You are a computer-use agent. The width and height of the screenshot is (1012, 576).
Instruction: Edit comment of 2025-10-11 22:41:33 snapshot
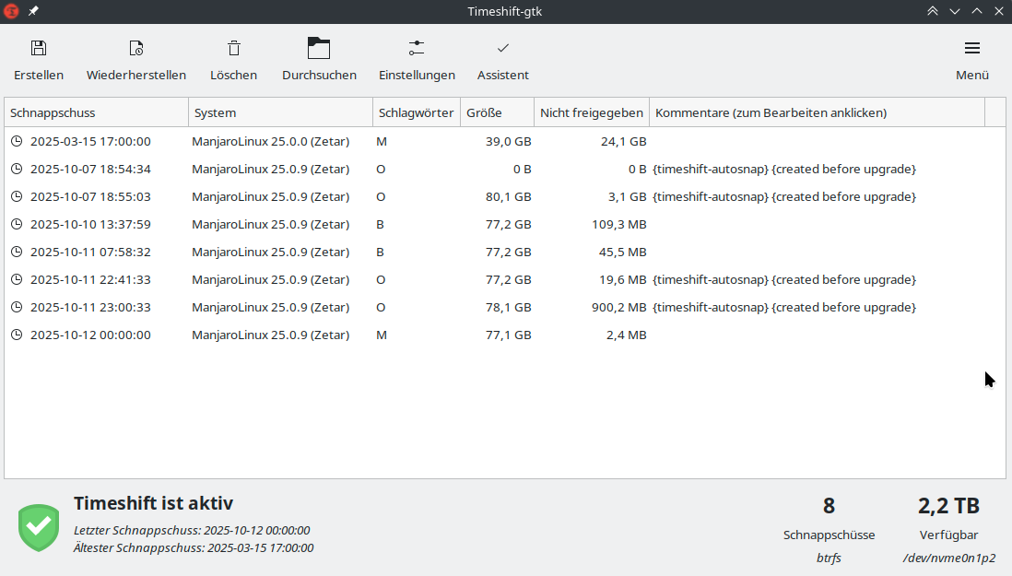pos(784,279)
